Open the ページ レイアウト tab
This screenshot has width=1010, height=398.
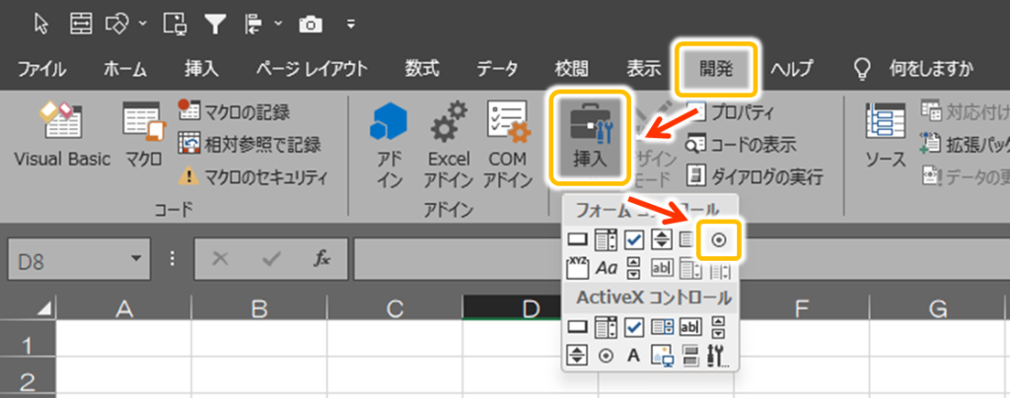pos(311,68)
